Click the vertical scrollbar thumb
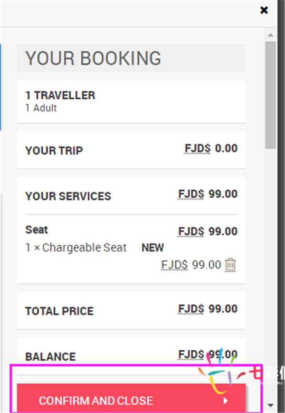Screen dimensions: 285x413 pyautogui.click(x=270, y=95)
